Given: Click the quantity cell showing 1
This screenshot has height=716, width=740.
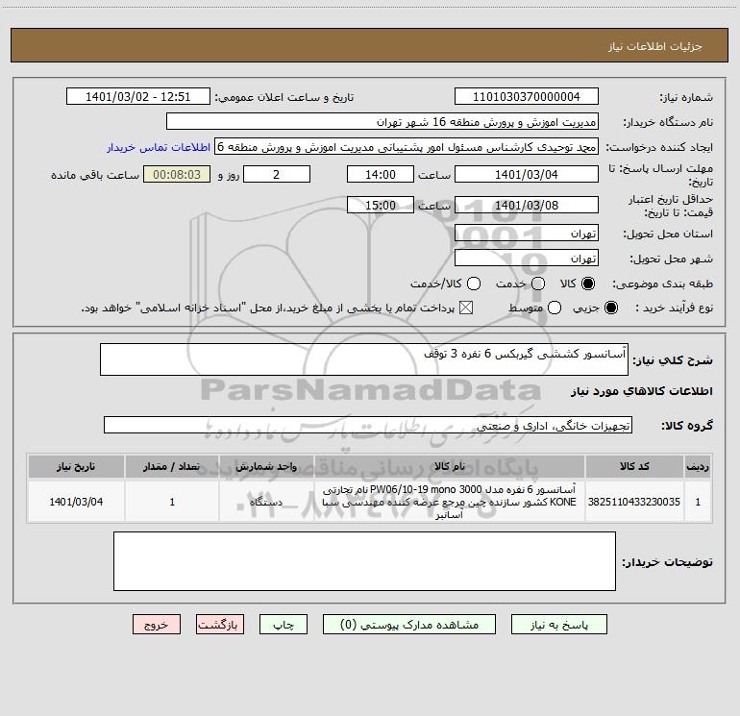Looking at the screenshot, I should (x=172, y=502).
